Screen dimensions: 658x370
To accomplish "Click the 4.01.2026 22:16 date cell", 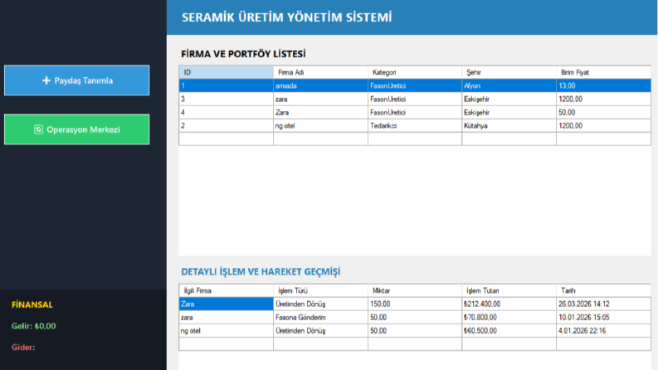I will tap(603, 330).
